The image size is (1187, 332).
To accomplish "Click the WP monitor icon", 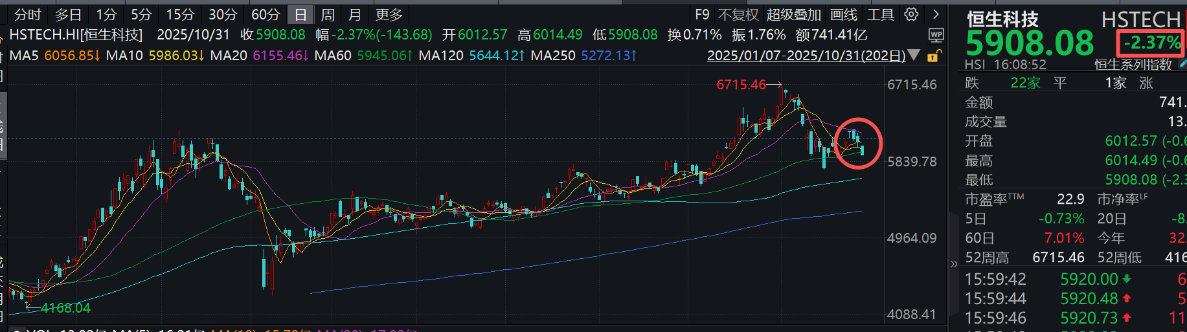I will (936, 35).
